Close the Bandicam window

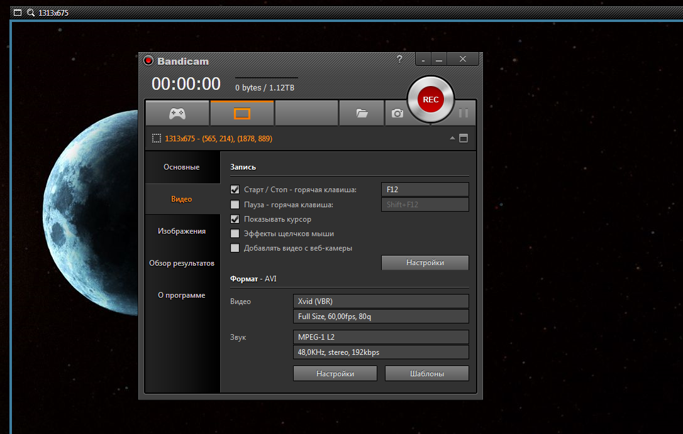(463, 59)
